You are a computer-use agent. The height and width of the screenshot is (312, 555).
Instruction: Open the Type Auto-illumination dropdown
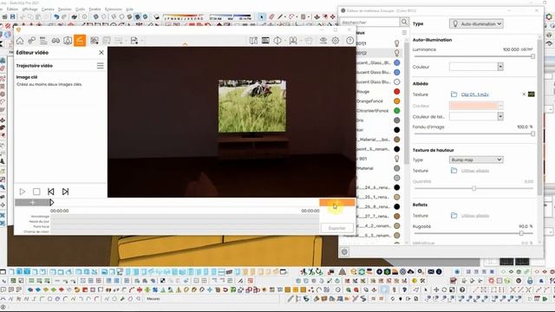tap(476, 23)
